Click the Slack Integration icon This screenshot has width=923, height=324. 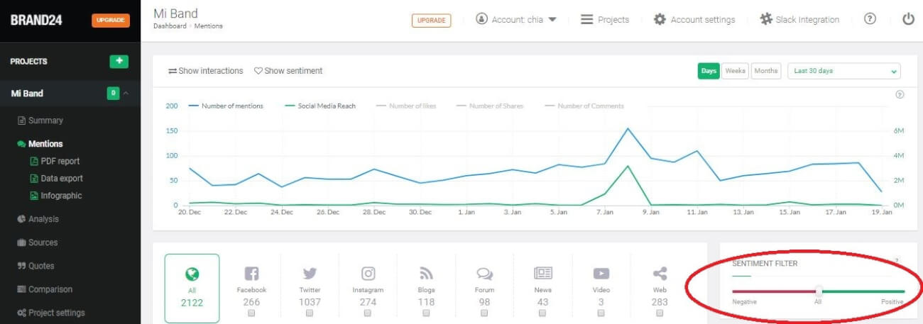pyautogui.click(x=766, y=19)
